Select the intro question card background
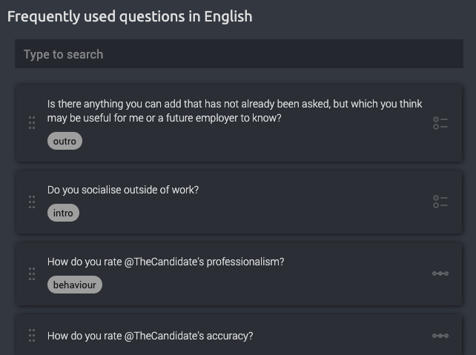 pyautogui.click(x=239, y=202)
